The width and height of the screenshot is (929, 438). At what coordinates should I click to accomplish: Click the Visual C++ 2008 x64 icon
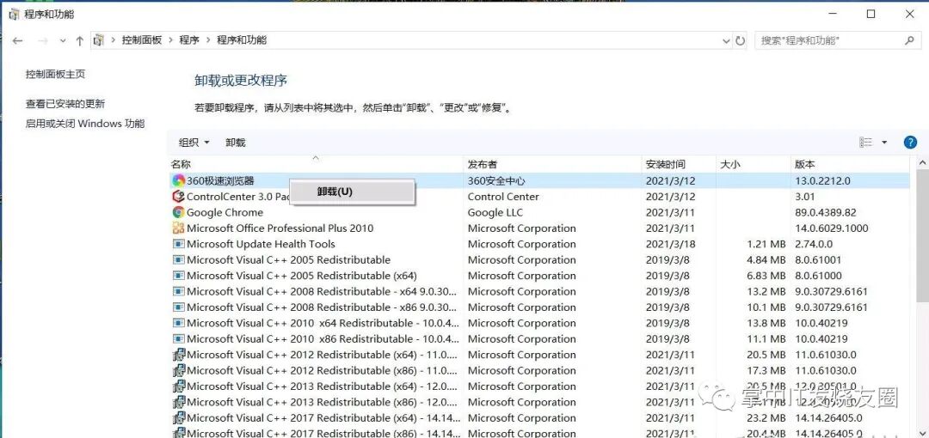pyautogui.click(x=178, y=291)
